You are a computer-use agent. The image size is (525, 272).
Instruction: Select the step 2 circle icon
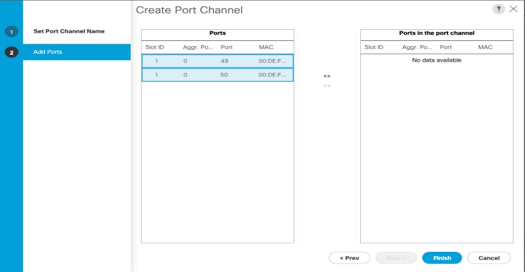(11, 52)
